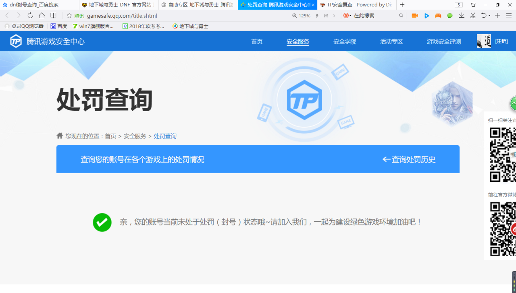Open 安全学院 in the site navigation
The height and width of the screenshot is (293, 516).
tap(345, 41)
